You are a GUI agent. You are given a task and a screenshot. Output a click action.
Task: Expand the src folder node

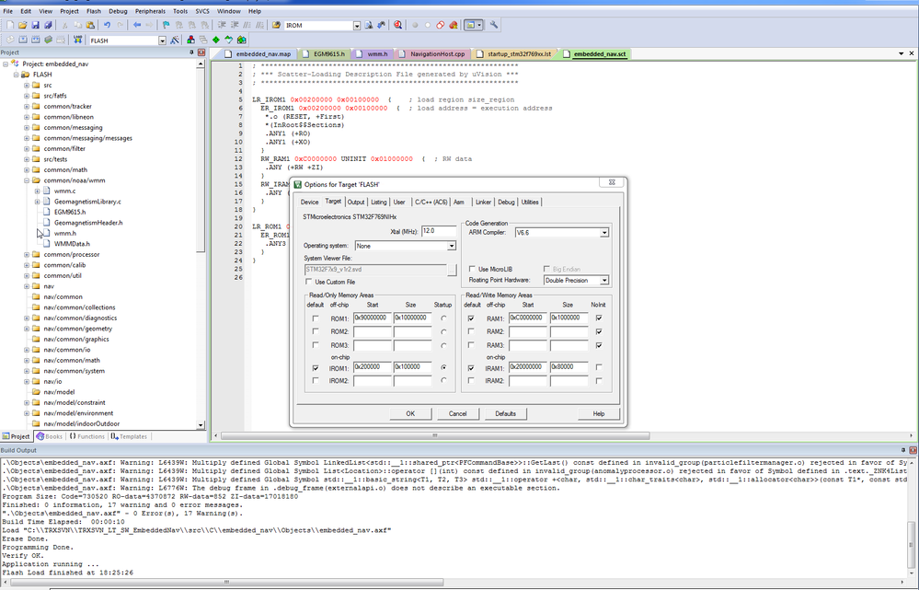(27, 85)
